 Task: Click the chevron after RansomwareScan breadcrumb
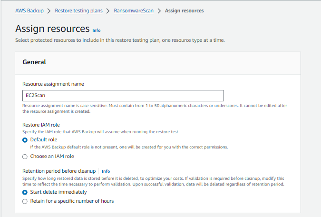click(x=159, y=10)
